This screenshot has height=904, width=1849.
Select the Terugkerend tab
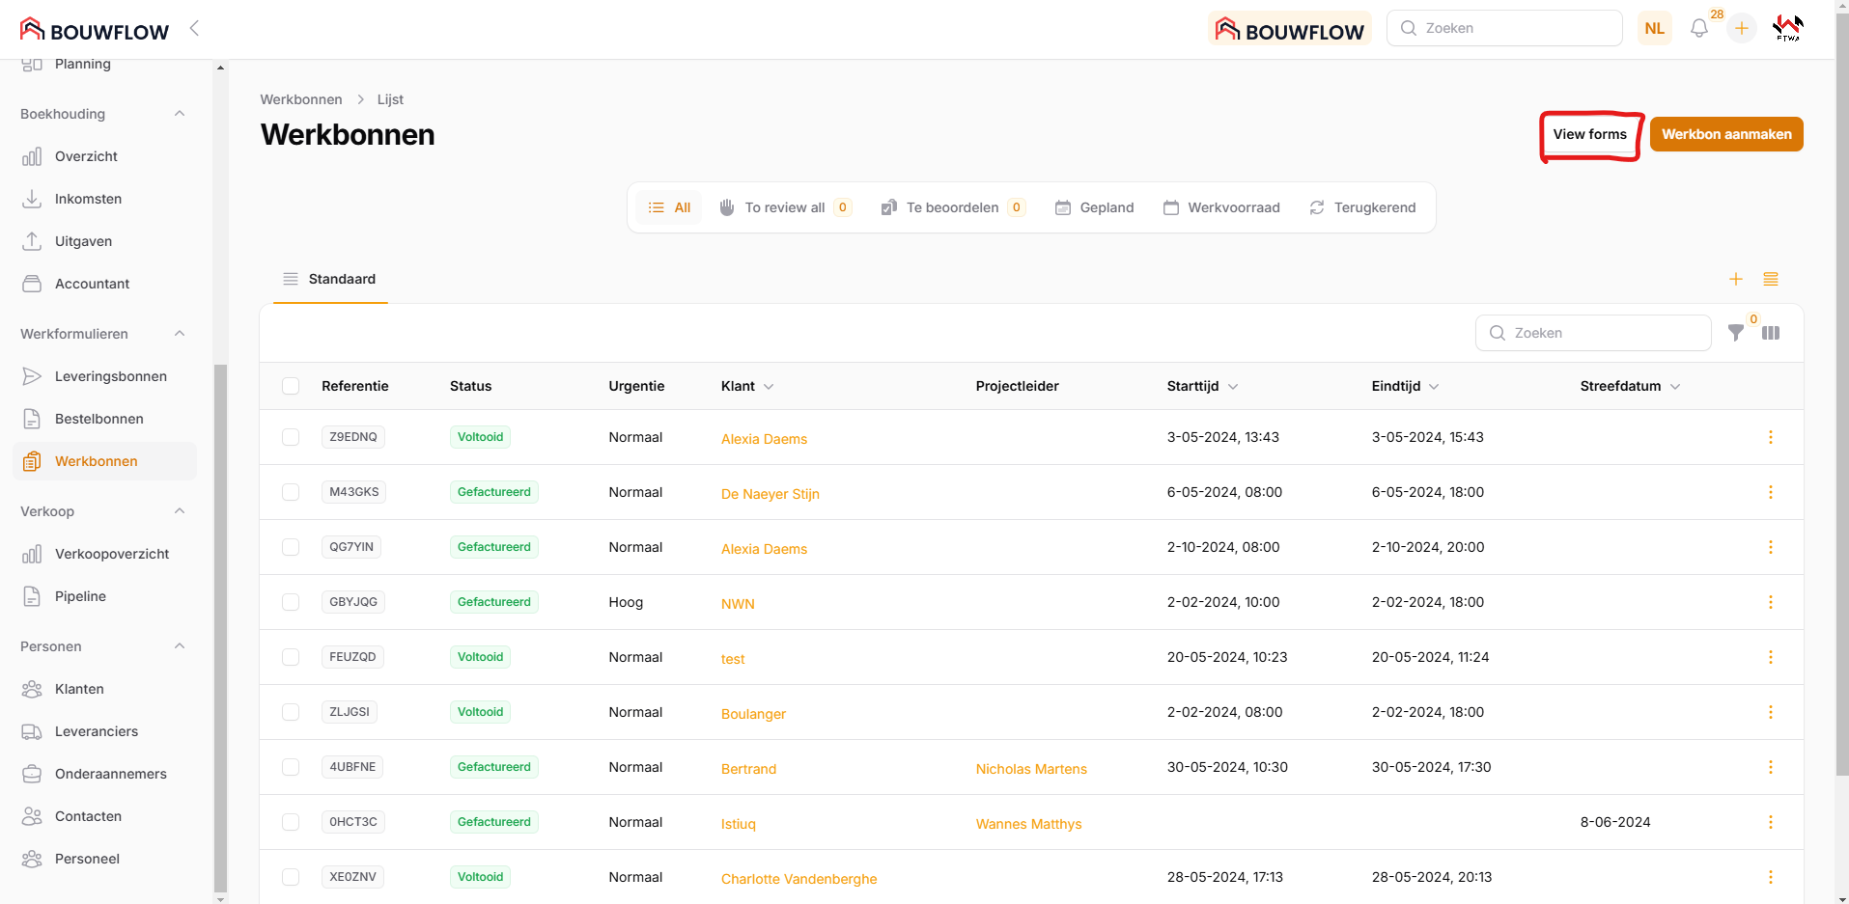[x=1362, y=207]
